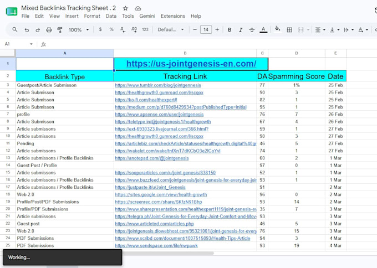The width and height of the screenshot is (377, 268).
Task: Print the spreadsheet
Action: pyautogui.click(x=49, y=30)
